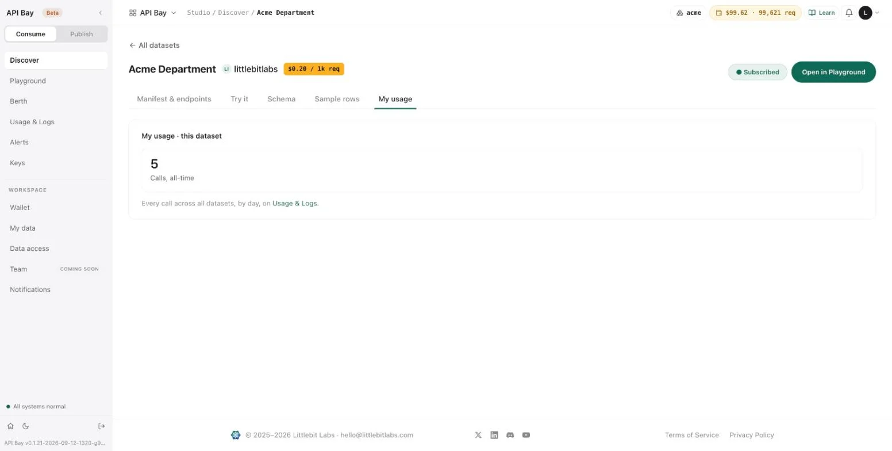The width and height of the screenshot is (892, 451).
Task: Open Playground in the sidebar
Action: (x=56, y=81)
